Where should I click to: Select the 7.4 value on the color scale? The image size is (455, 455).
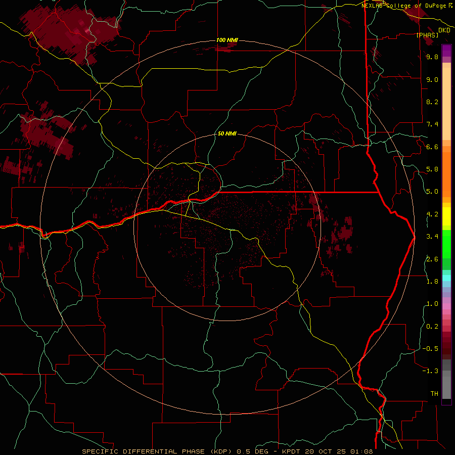432,124
